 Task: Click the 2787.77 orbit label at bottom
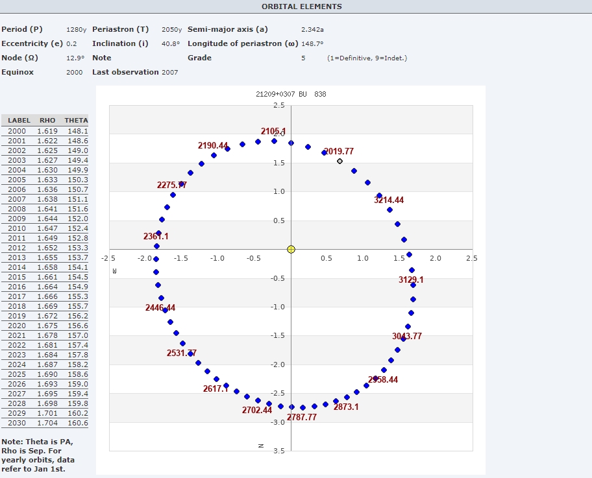point(302,418)
